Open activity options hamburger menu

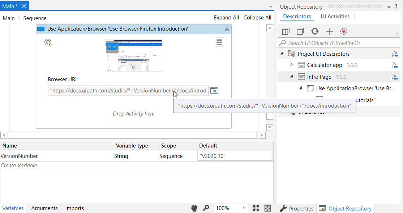tap(219, 42)
